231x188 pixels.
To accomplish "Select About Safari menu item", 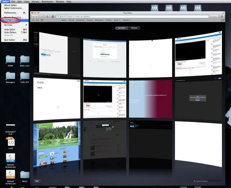I will 15,5.
